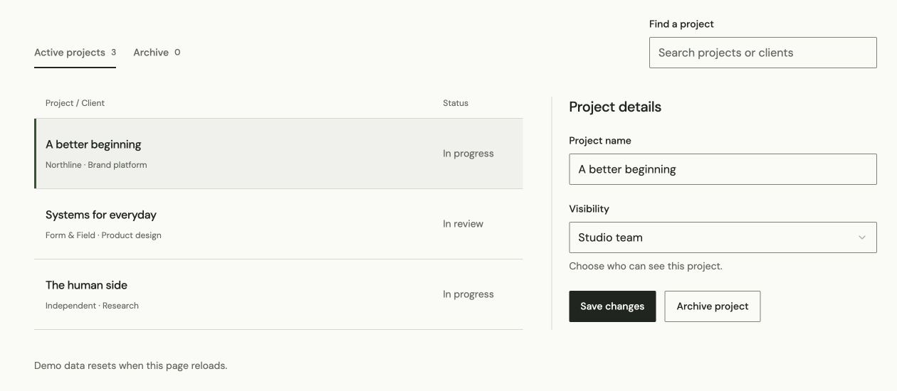Click Independent · Research subtitle

pos(92,306)
